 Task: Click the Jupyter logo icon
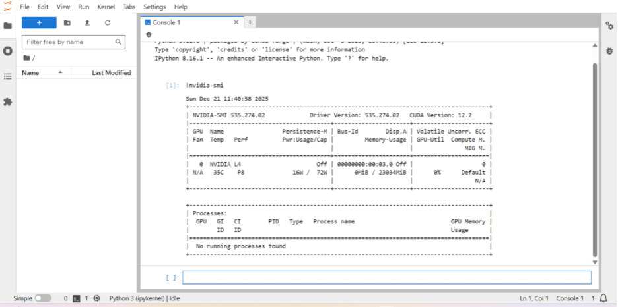click(7, 7)
